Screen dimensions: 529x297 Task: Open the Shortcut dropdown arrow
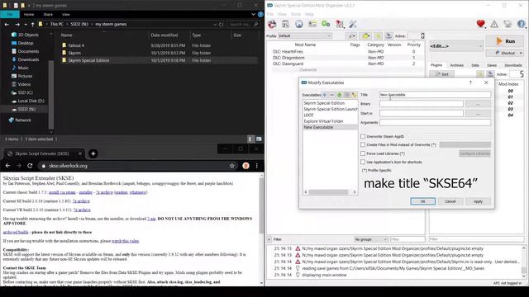coord(521,53)
